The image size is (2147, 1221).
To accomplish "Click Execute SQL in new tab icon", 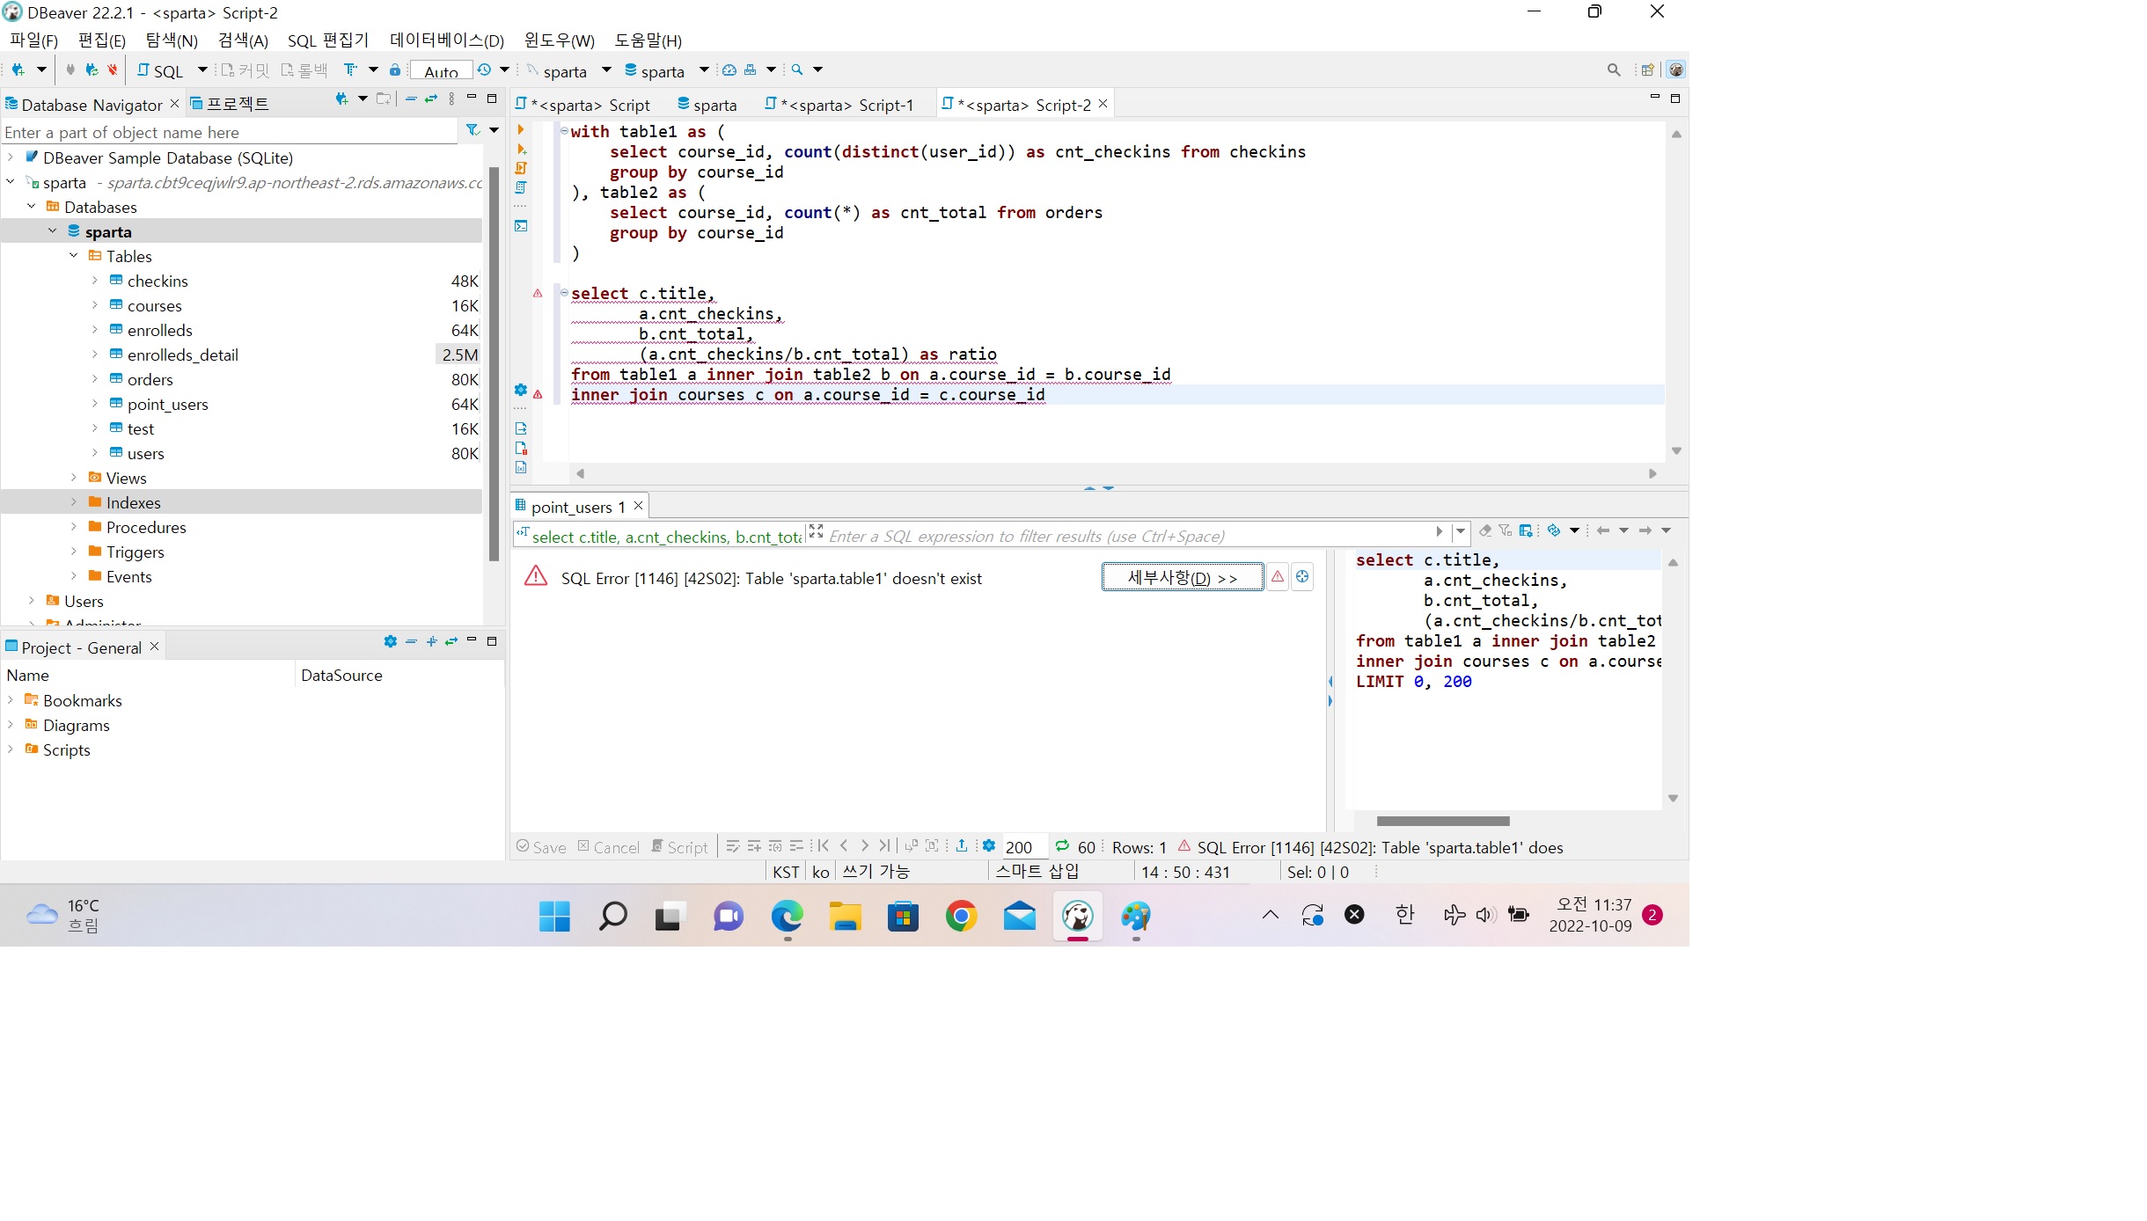I will coord(521,149).
